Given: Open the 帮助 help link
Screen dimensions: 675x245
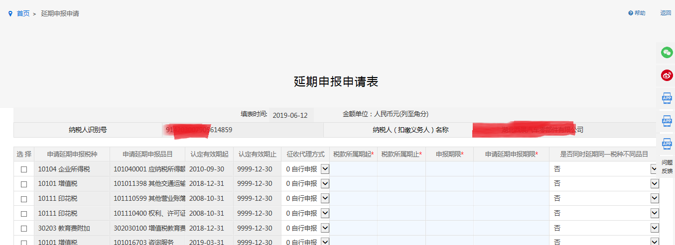Looking at the screenshot, I should pos(637,13).
